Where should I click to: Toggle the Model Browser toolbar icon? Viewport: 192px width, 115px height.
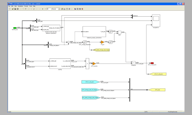(80, 9)
